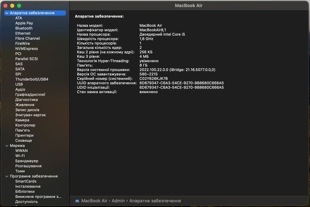
Task: Open the USB sidebar entry
Action: click(x=19, y=84)
